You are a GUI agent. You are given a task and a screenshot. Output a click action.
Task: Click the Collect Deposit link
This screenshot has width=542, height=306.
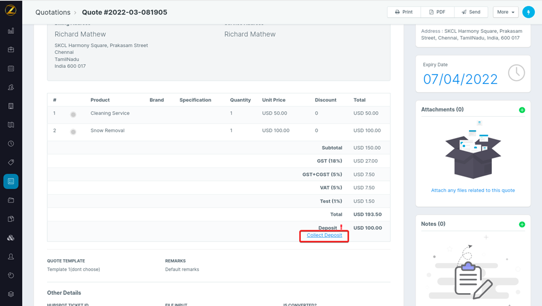[324, 235]
